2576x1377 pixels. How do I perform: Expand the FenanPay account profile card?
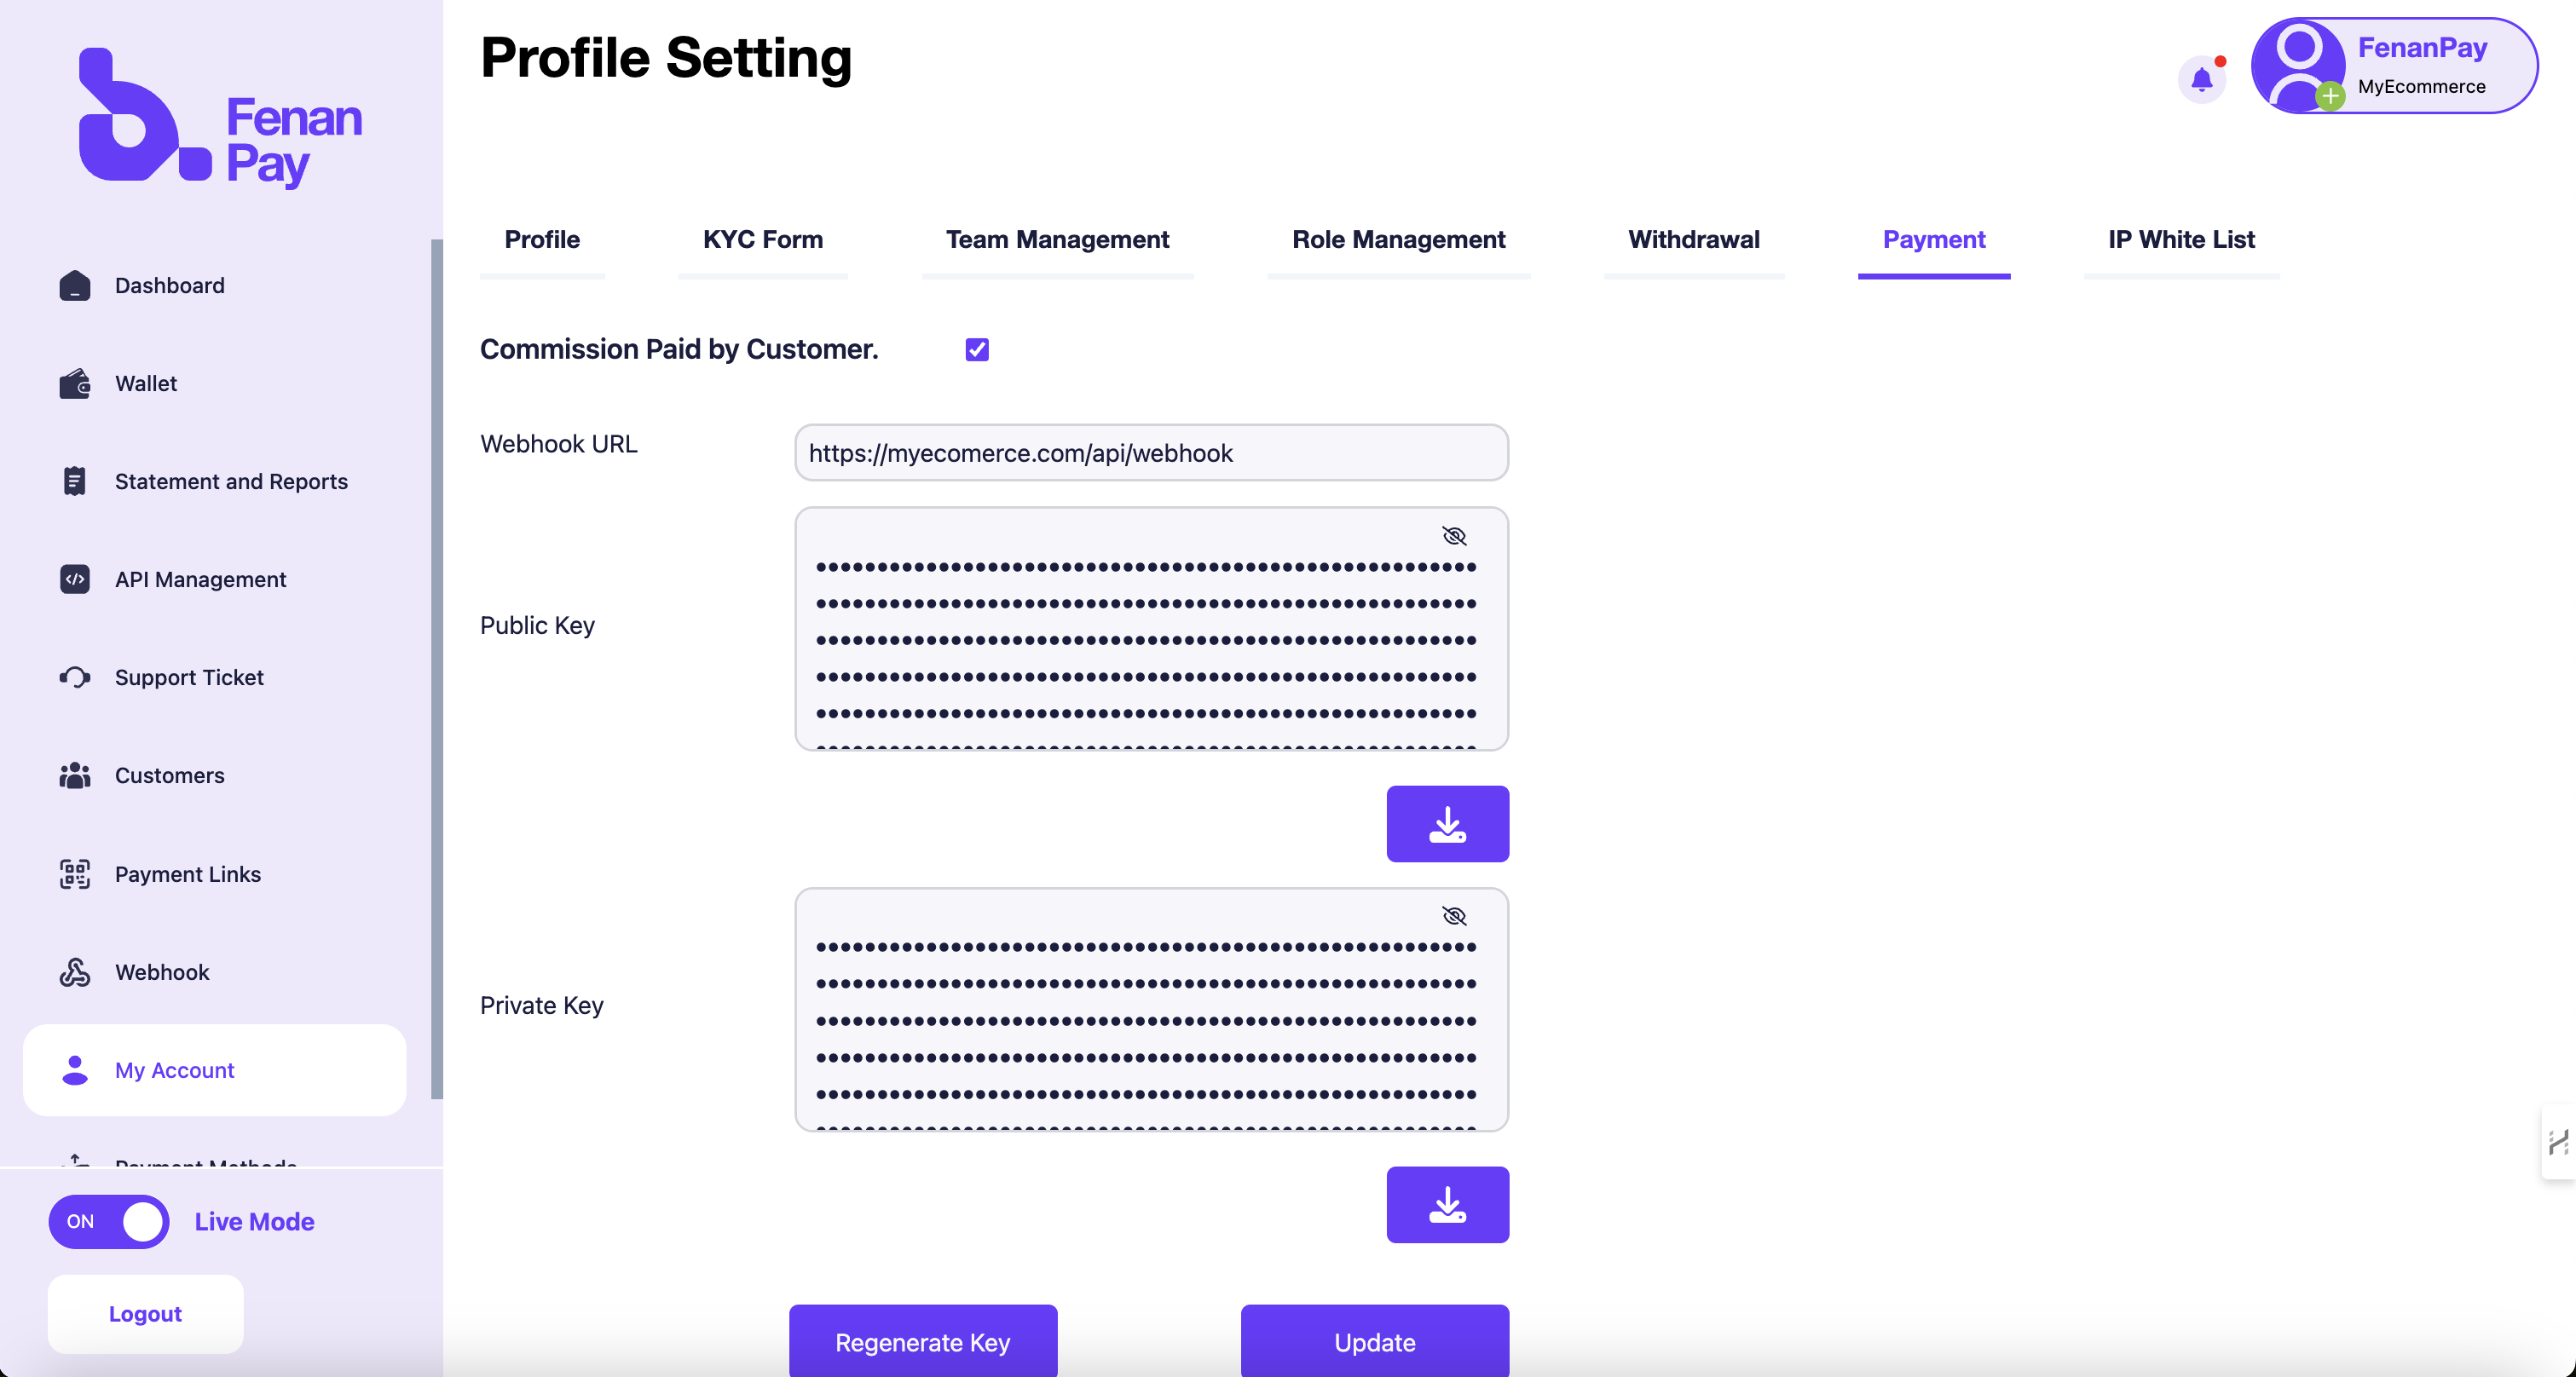pyautogui.click(x=2394, y=65)
